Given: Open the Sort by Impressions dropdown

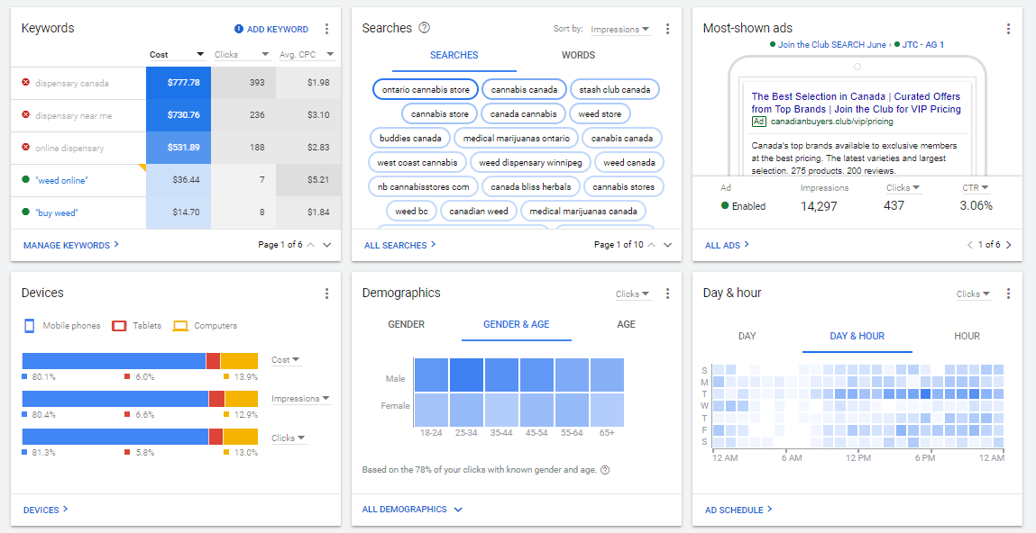Looking at the screenshot, I should coord(619,30).
